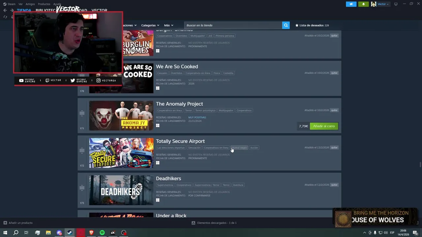Open the Totally Secure Airport title link
This screenshot has height=237, width=422.
pos(180,141)
